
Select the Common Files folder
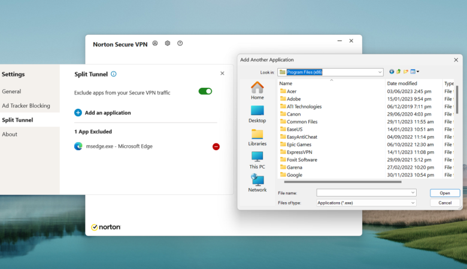(299, 122)
